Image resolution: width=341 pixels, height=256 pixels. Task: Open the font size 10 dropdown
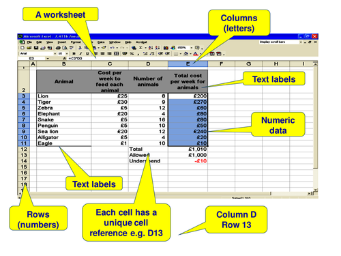(x=67, y=54)
